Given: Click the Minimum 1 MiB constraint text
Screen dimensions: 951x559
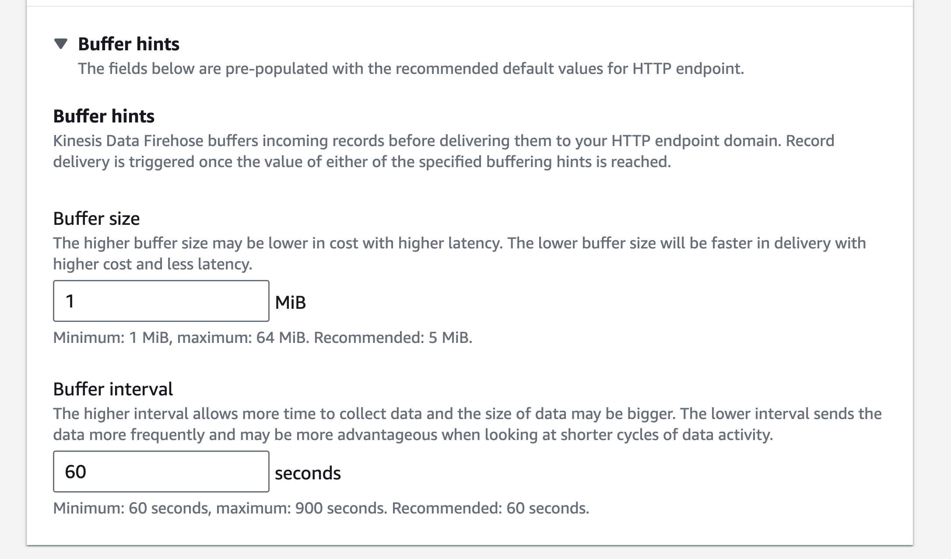Looking at the screenshot, I should coord(111,338).
